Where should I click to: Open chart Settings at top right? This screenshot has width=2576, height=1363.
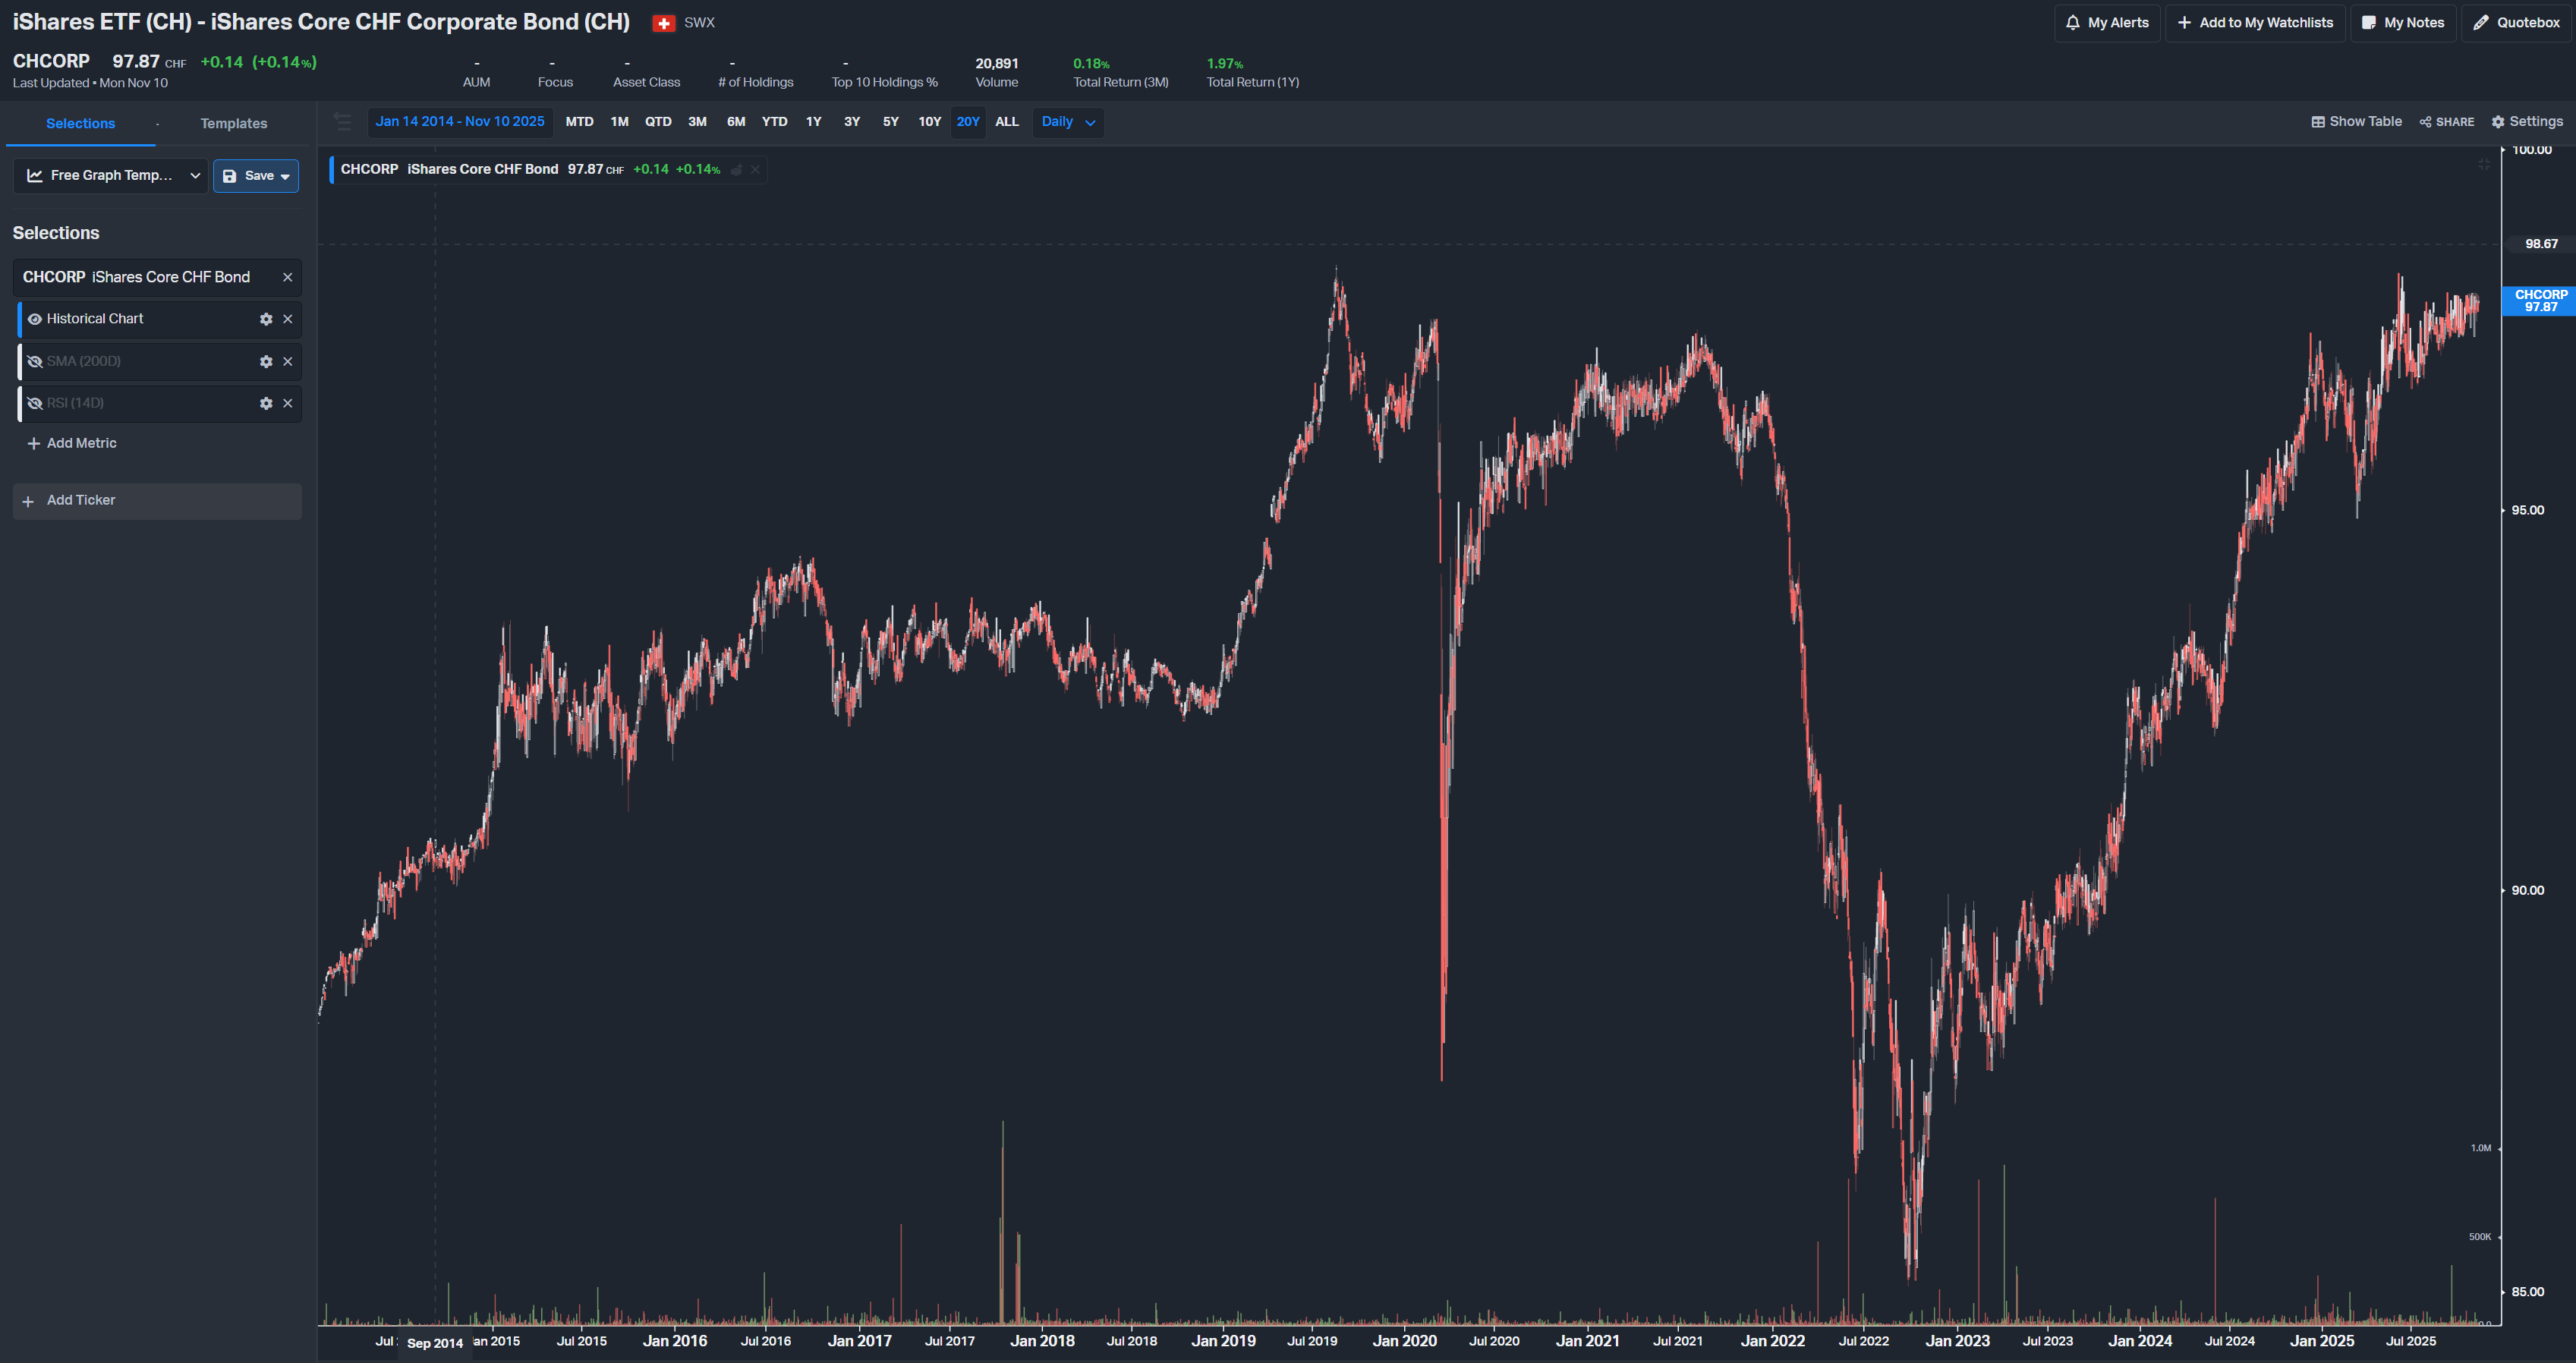[2527, 122]
